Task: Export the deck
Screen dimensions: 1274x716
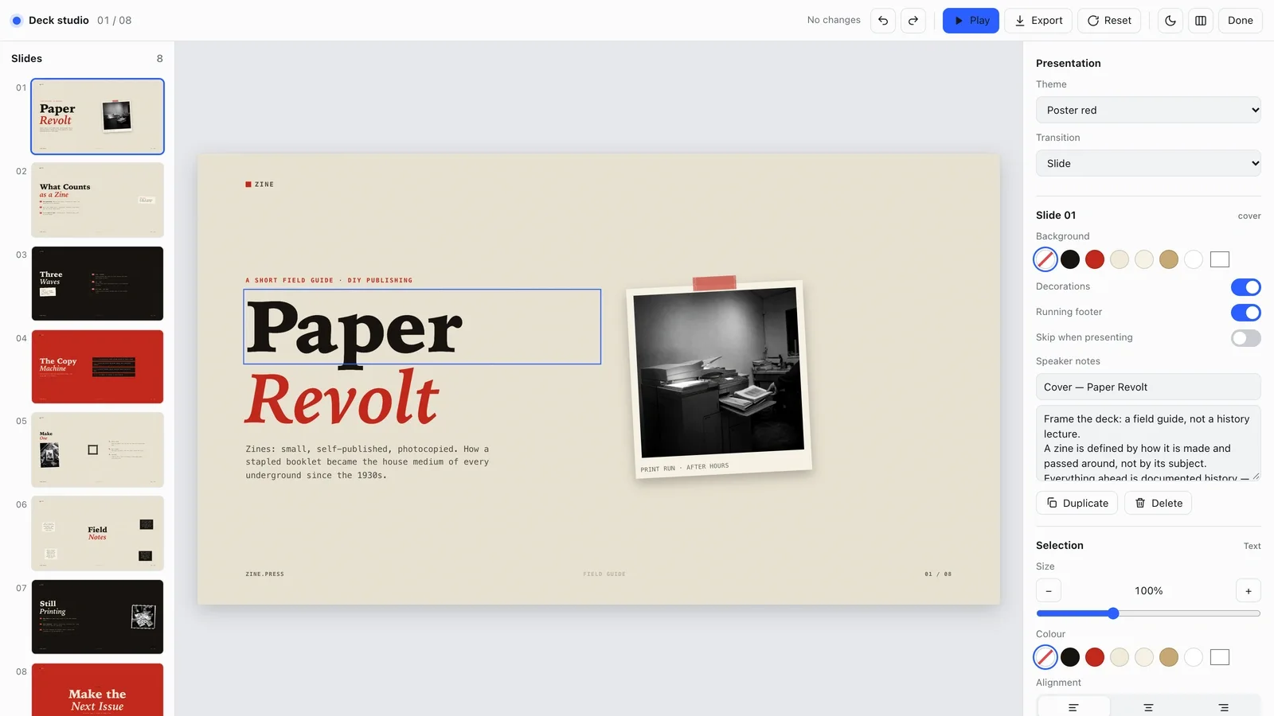Action: (x=1038, y=21)
